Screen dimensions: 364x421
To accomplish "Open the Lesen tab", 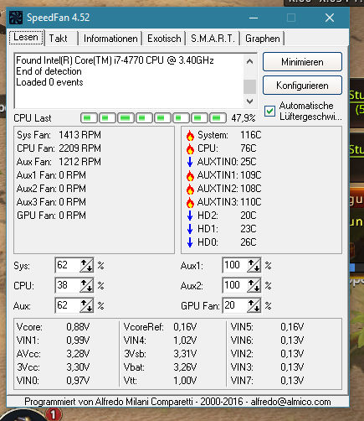I will pyautogui.click(x=26, y=37).
